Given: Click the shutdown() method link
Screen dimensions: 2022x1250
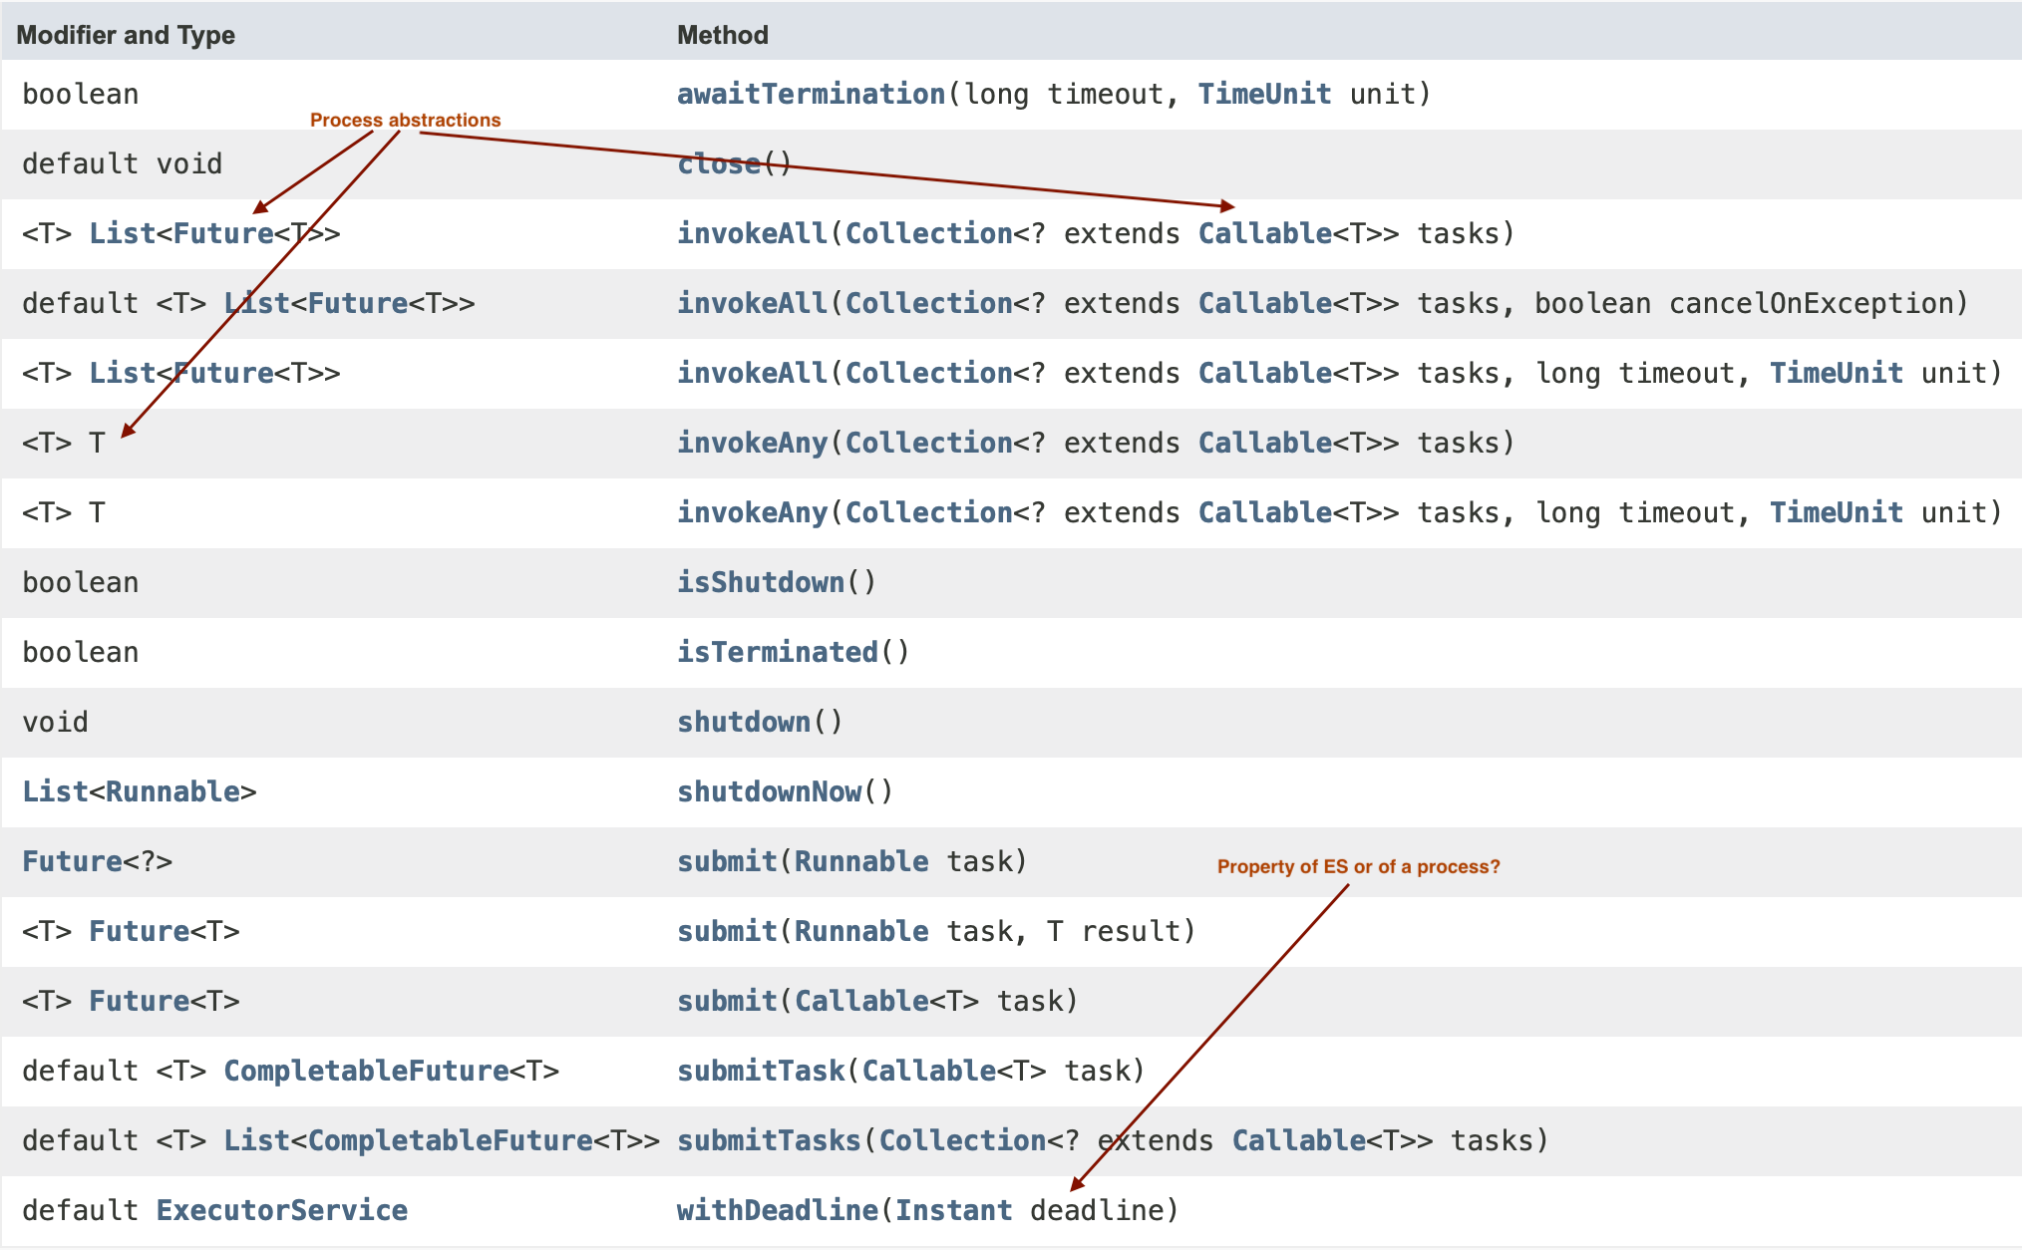Looking at the screenshot, I should point(743,722).
